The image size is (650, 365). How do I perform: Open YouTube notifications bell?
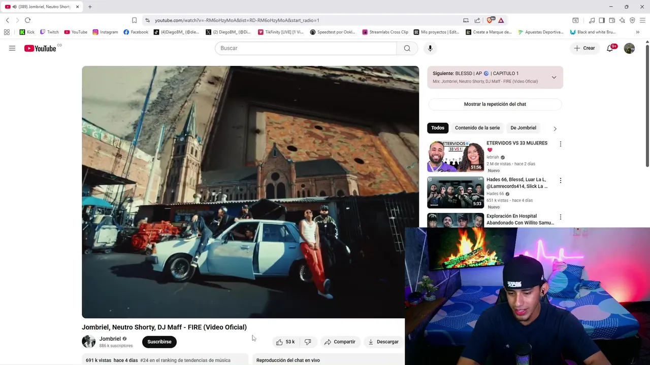pyautogui.click(x=610, y=48)
